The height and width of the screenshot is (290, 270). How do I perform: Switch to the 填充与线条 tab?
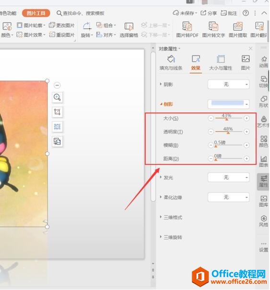[x=171, y=63]
